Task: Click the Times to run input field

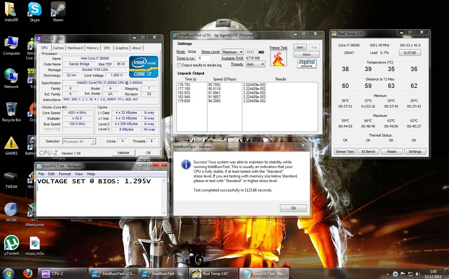Action: [x=204, y=58]
